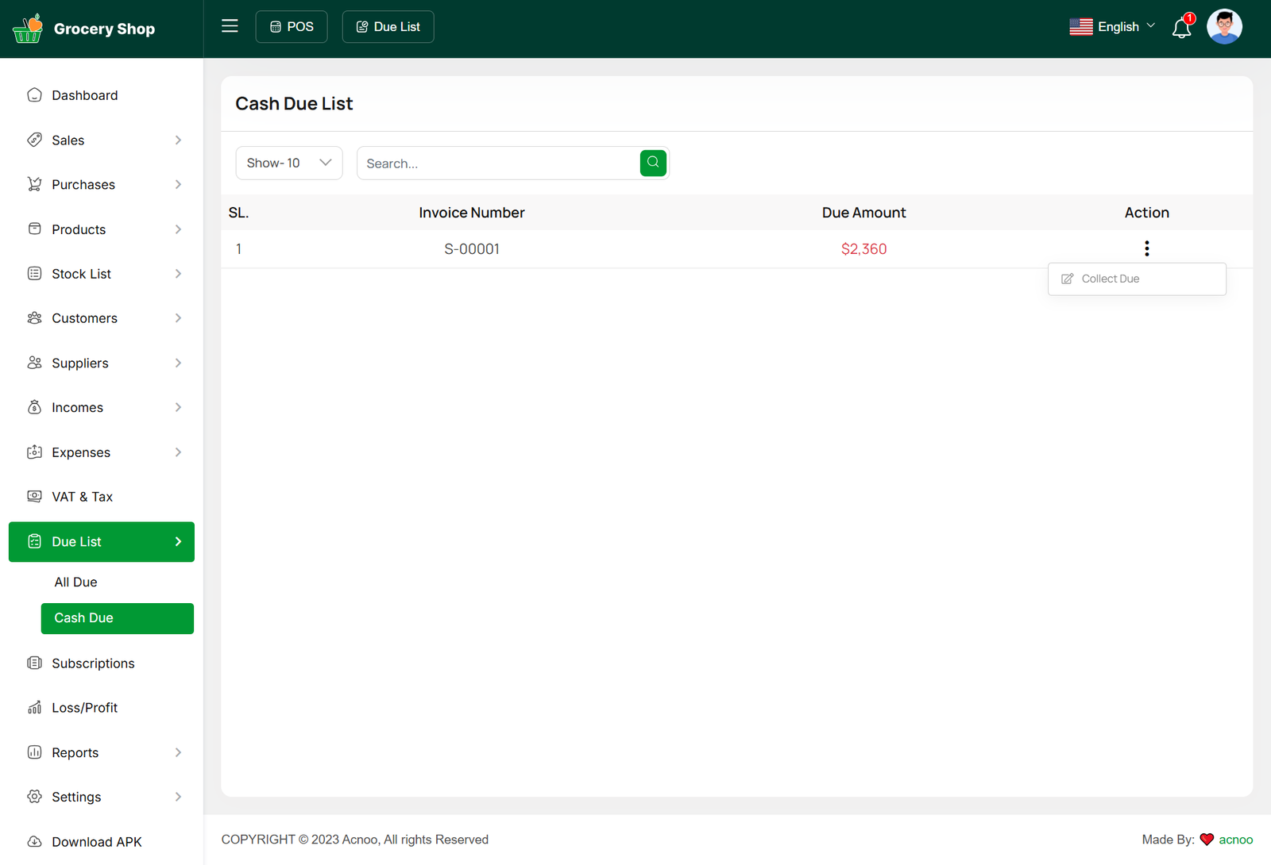Focus the Search input field
1271x865 pixels.
(498, 163)
